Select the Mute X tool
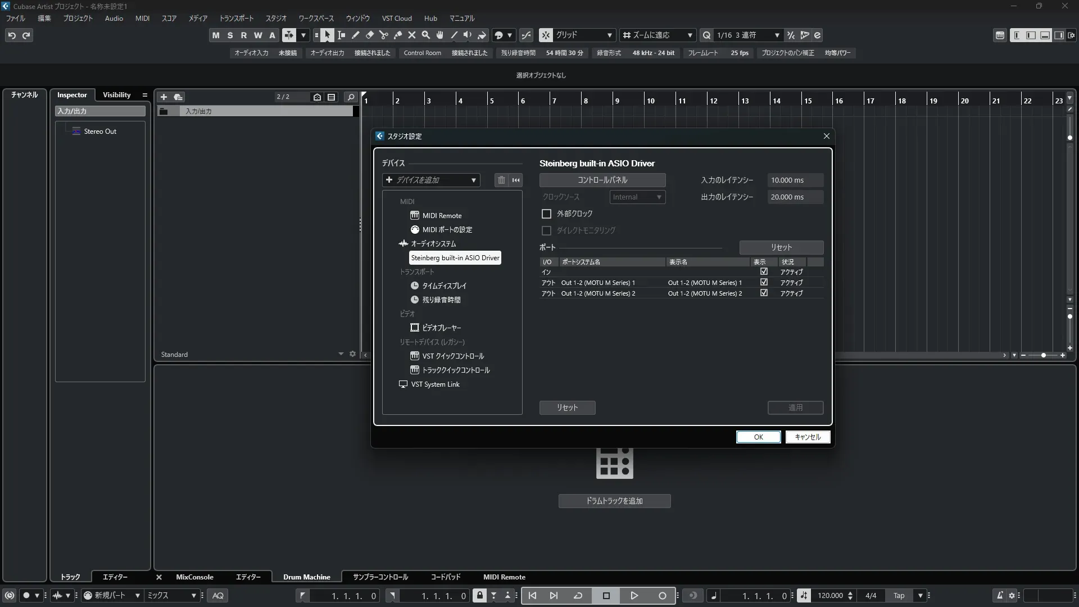This screenshot has width=1079, height=607. pyautogui.click(x=412, y=35)
